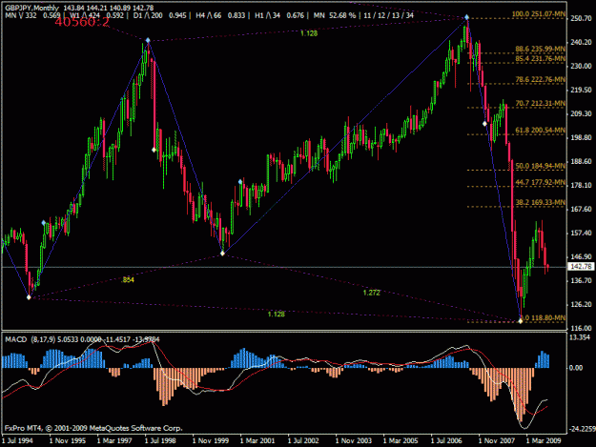Click the 1 Jul 2002 date label
The image size is (596, 447).
303,440
